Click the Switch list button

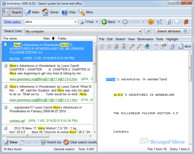click(51, 142)
